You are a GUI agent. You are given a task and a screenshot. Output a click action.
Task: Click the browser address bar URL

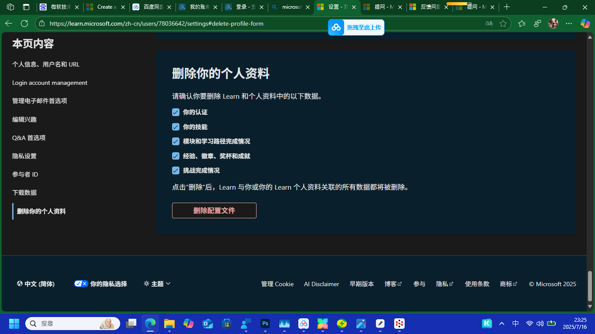tap(156, 23)
